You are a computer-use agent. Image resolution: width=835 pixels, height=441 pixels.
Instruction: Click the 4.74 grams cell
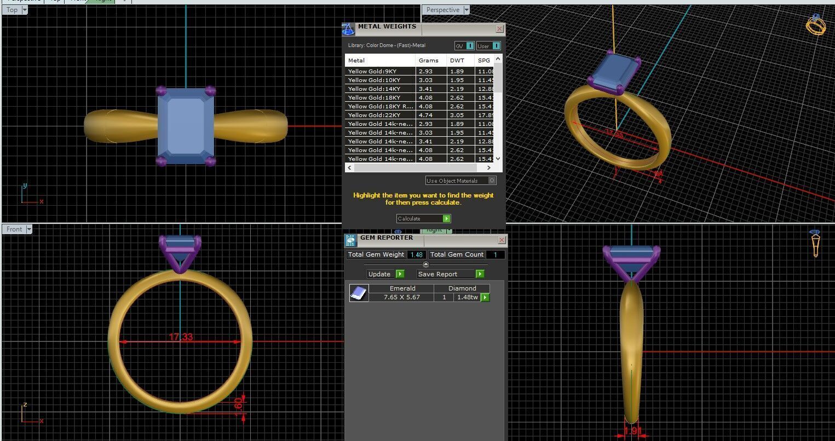[x=431, y=115]
